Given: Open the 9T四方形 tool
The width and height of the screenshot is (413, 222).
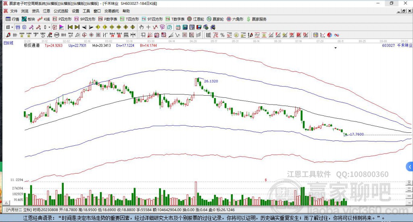Looking at the screenshot, I should coord(152,19).
